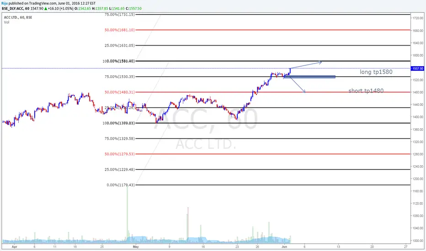Select red Fibonacci label 50.00%(1279.53)
The width and height of the screenshot is (426, 251).
click(120, 154)
